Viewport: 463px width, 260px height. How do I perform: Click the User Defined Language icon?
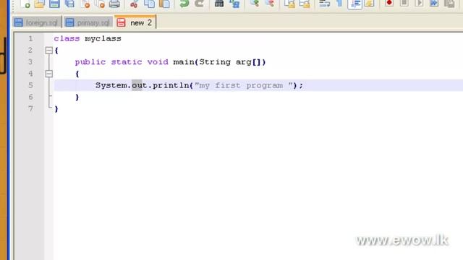pyautogui.click(x=370, y=4)
